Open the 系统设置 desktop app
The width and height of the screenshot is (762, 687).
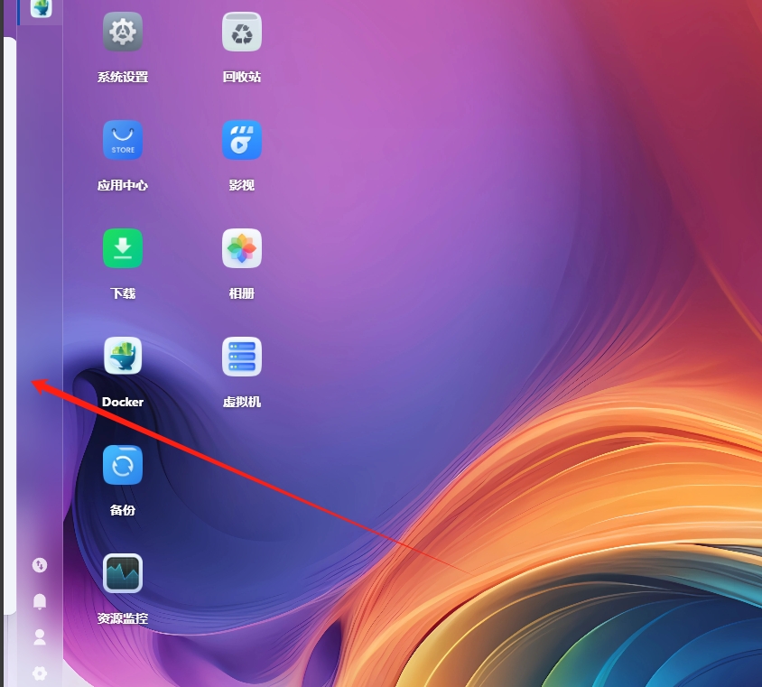click(x=123, y=32)
